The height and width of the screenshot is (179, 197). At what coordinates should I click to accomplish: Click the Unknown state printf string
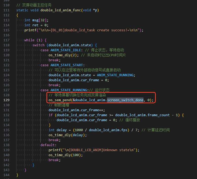(x=99, y=150)
